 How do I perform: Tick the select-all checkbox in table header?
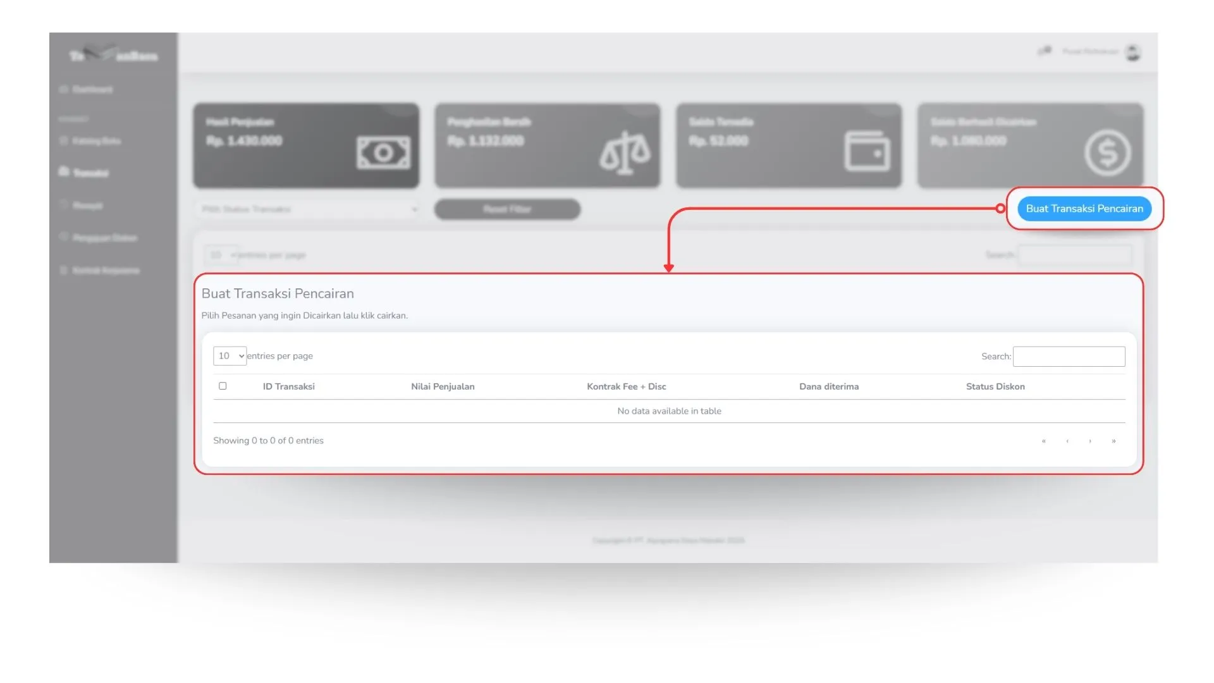(223, 386)
